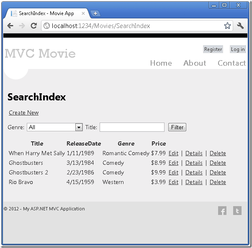Close the SearchIndex browser tab
The height and width of the screenshot is (248, 252).
point(83,13)
